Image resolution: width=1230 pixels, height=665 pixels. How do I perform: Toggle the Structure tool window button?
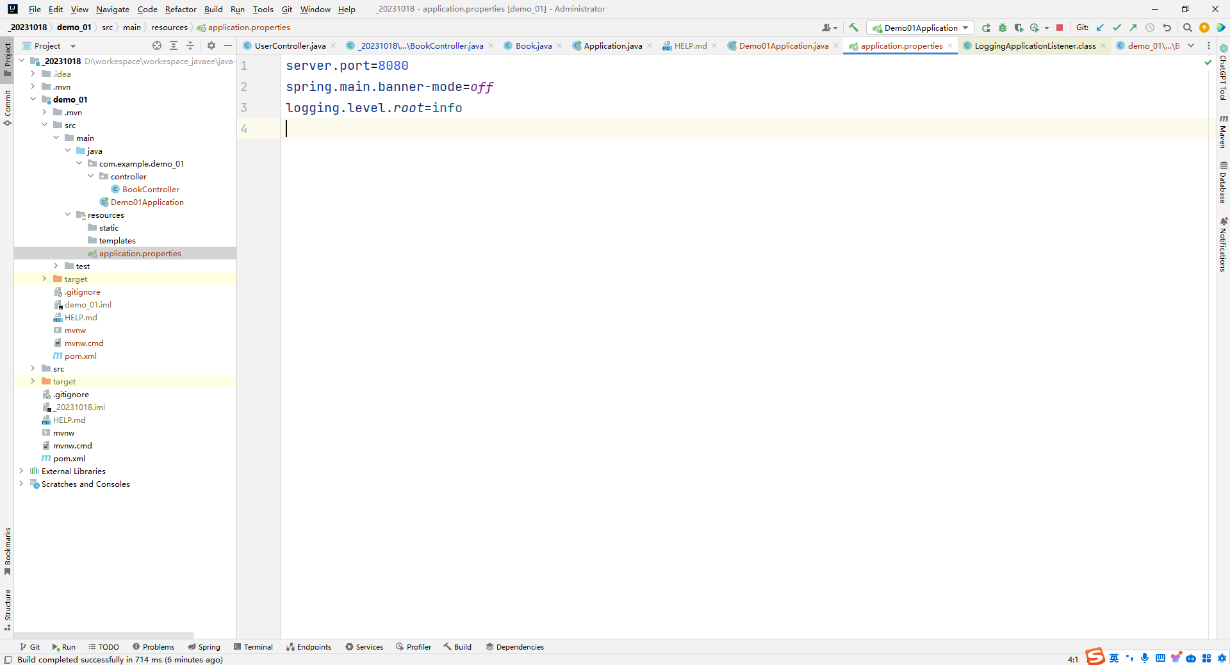(x=7, y=609)
